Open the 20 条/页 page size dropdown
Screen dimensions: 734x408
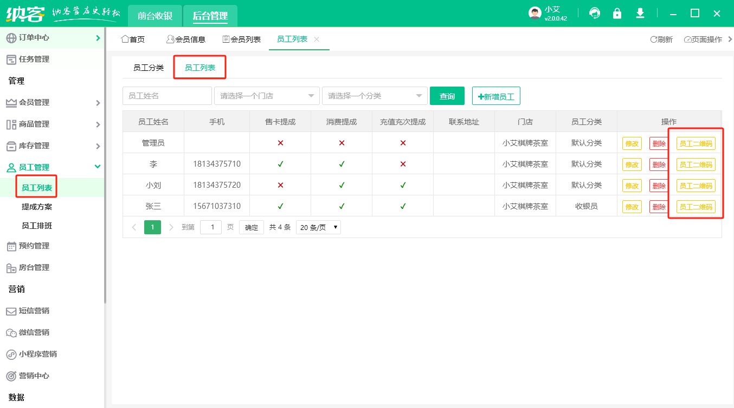pyautogui.click(x=318, y=228)
